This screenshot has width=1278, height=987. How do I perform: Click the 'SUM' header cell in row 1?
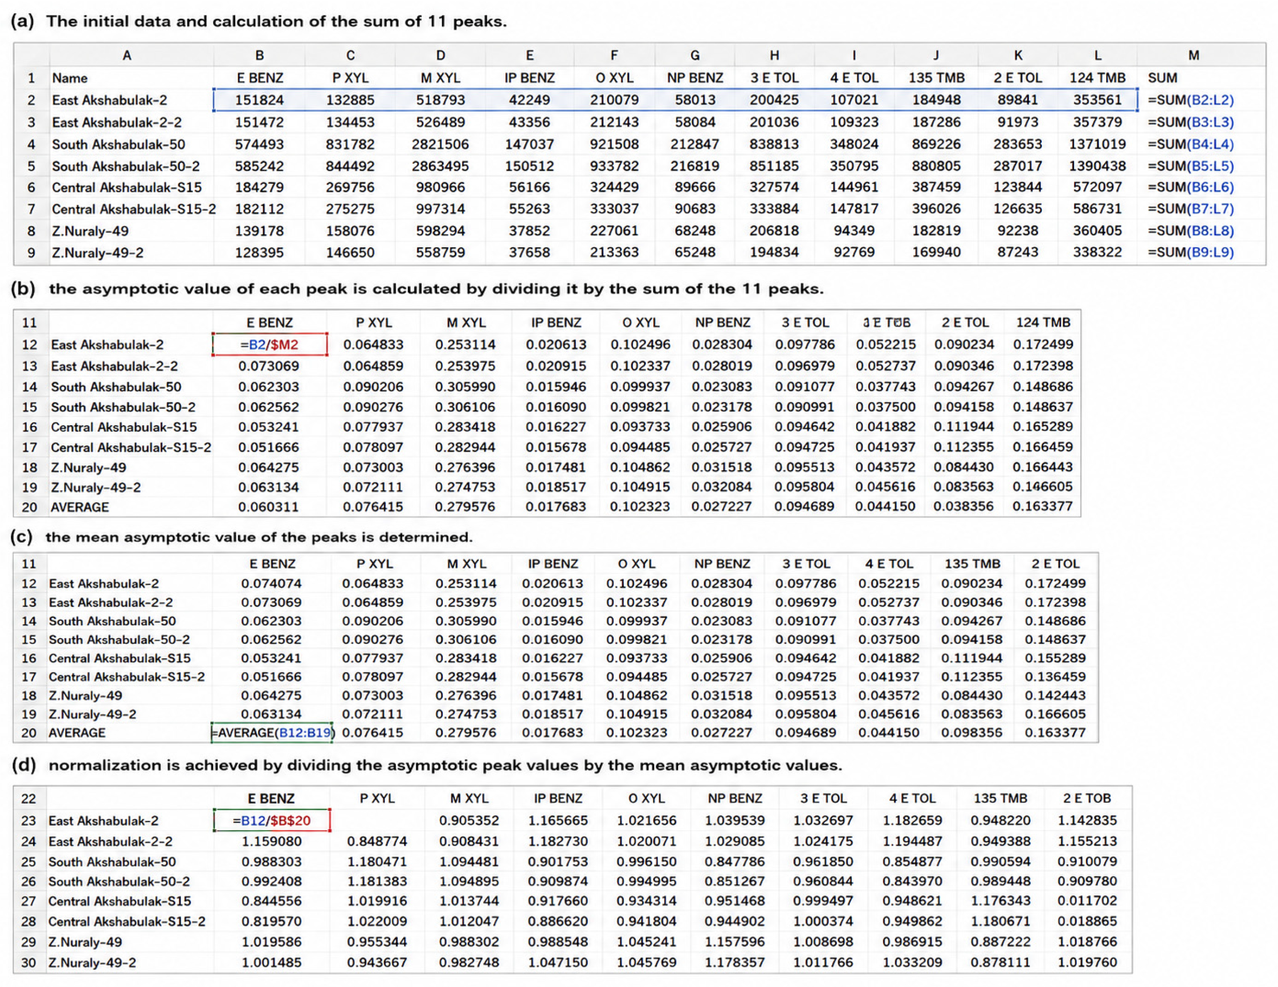(x=1162, y=78)
